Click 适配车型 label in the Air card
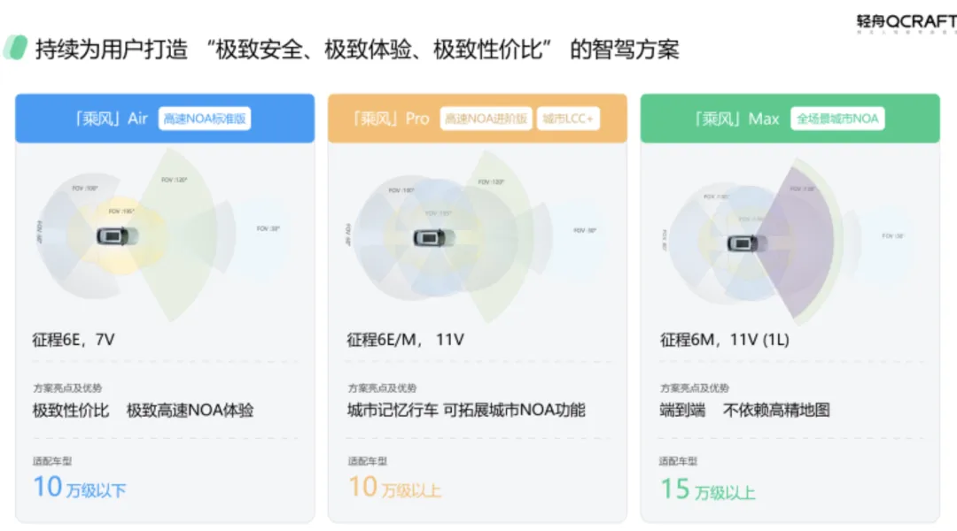957x531 pixels. tap(52, 461)
